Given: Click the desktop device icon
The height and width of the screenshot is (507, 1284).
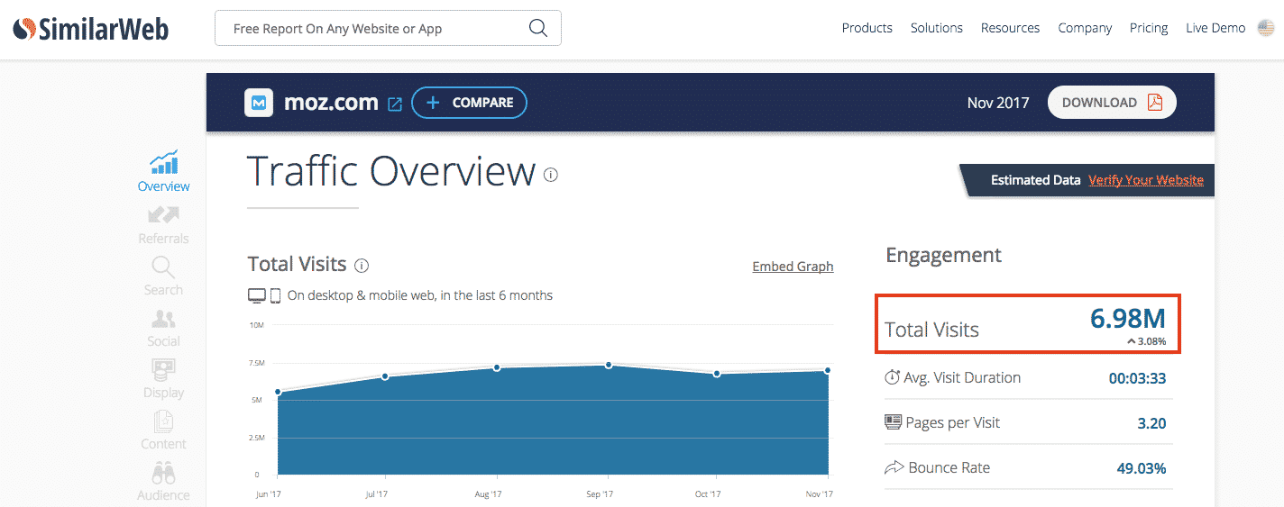Looking at the screenshot, I should click(257, 295).
